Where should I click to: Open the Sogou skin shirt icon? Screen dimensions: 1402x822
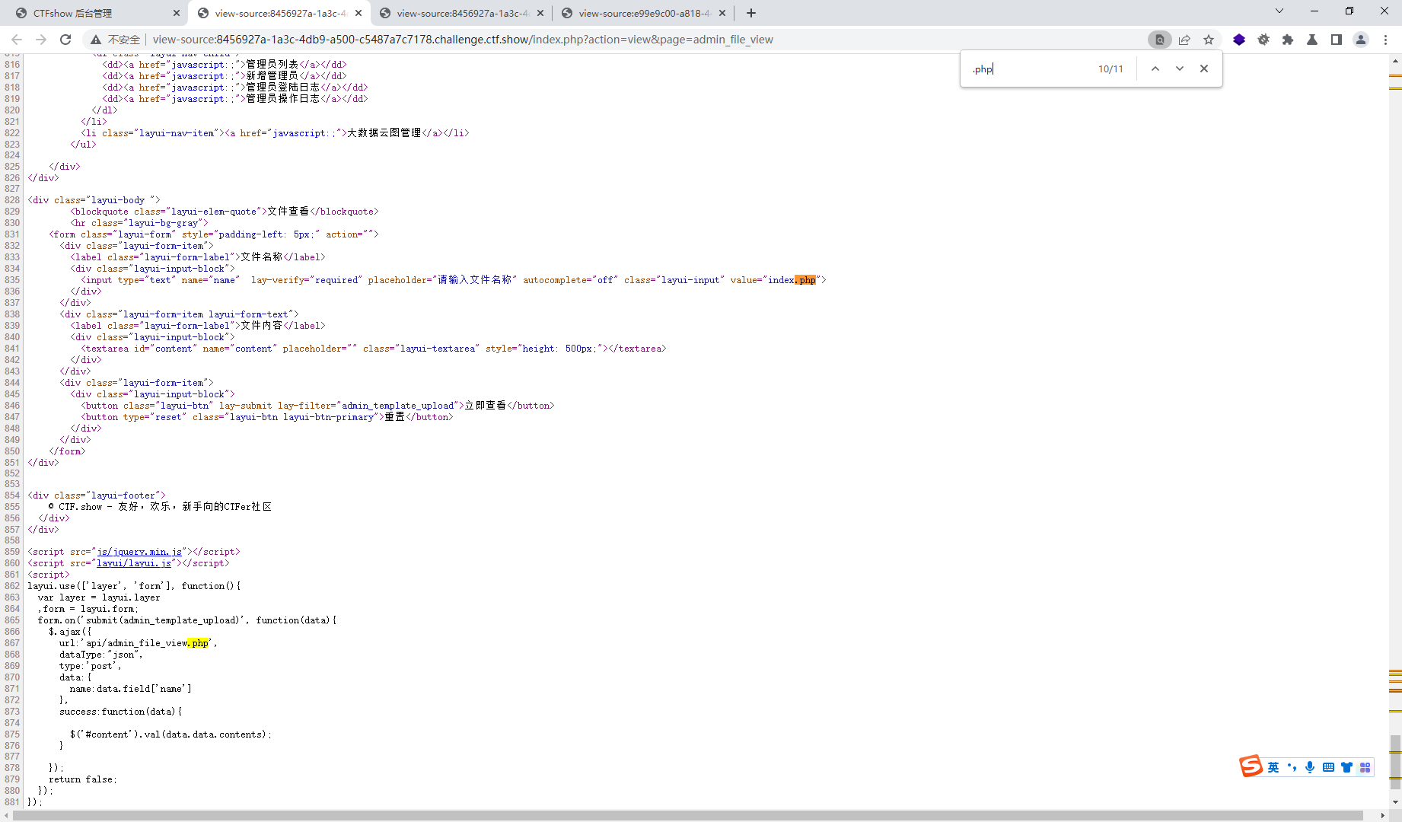pos(1346,767)
